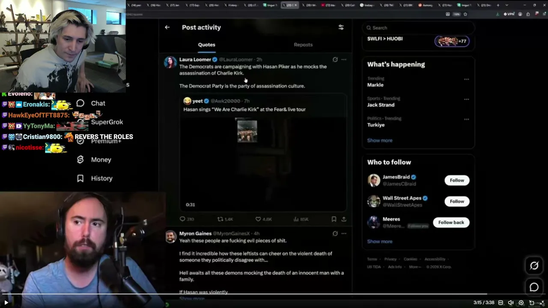Share Laura Loomer's quote post
The image size is (548, 308).
point(344,219)
